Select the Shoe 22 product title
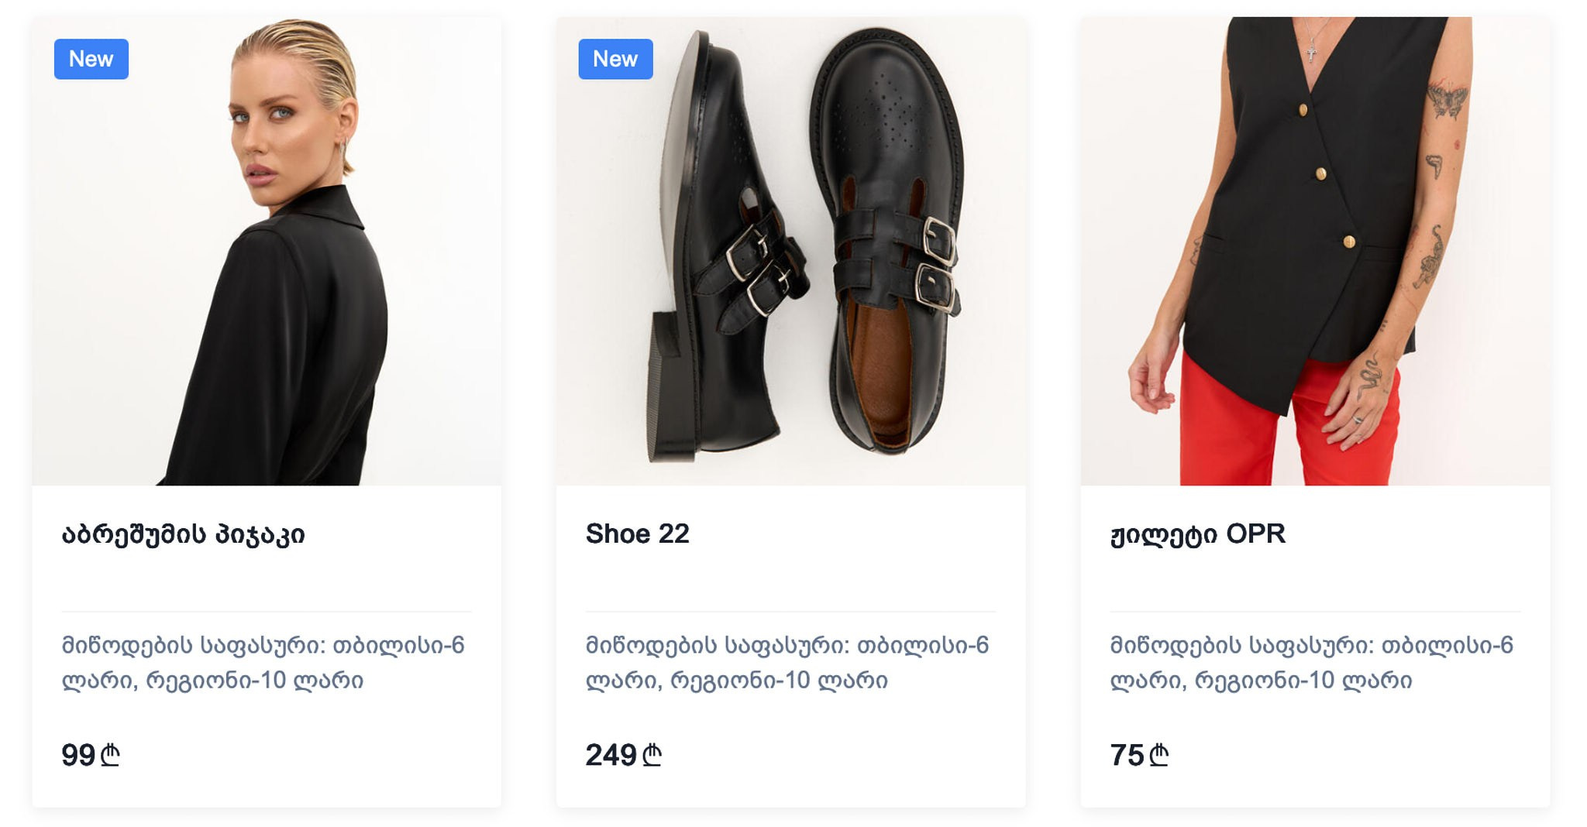The width and height of the screenshot is (1587, 827). click(637, 533)
